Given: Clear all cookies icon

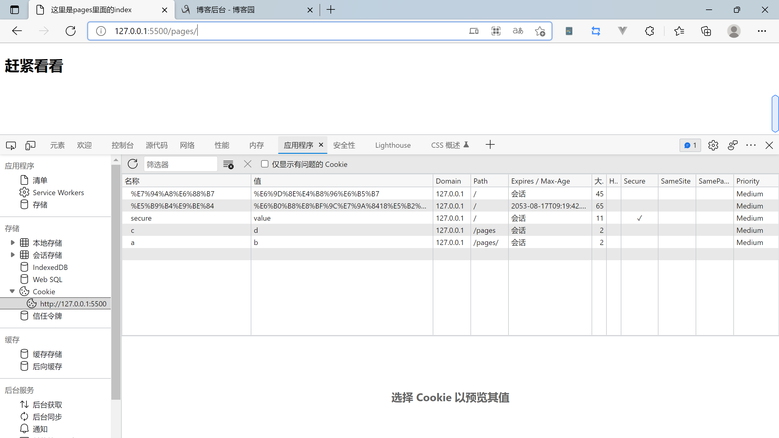Looking at the screenshot, I should pos(228,164).
